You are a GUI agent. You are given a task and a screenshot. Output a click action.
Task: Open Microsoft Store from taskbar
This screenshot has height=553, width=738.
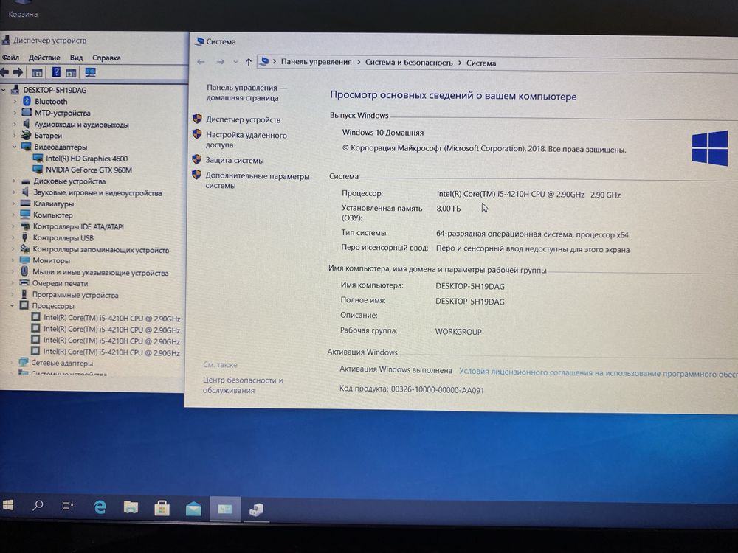162,508
